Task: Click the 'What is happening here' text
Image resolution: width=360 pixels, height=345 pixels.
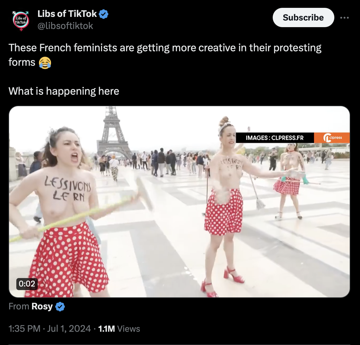Action: (x=64, y=91)
